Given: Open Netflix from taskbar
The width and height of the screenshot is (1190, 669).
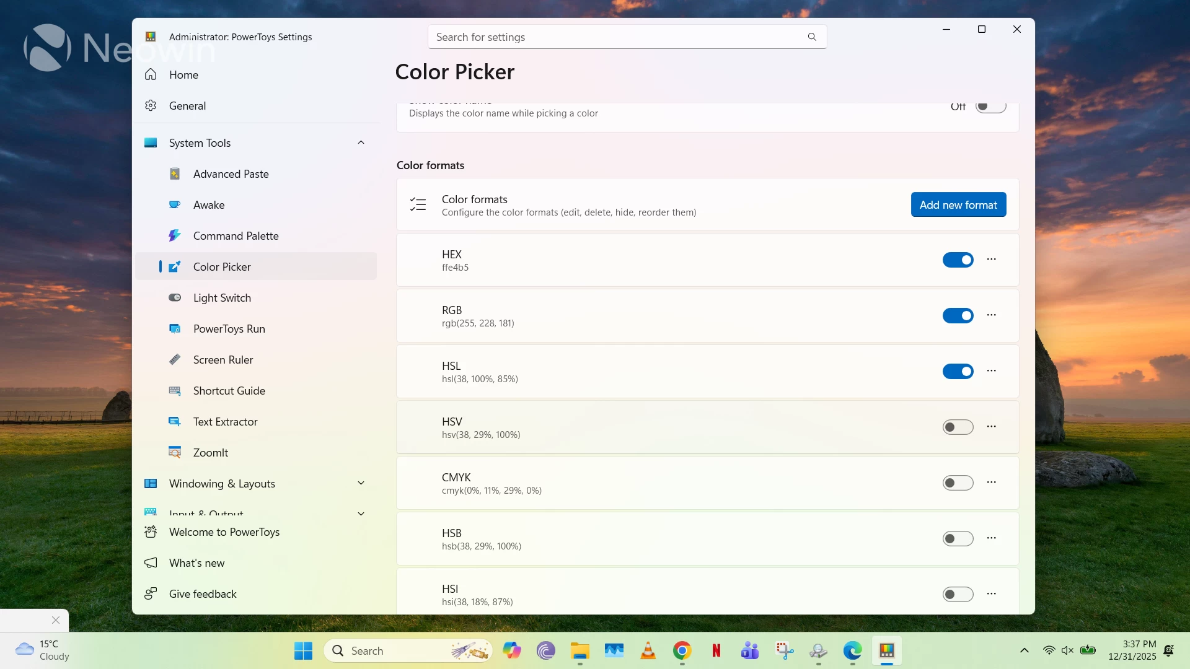Looking at the screenshot, I should 716,651.
